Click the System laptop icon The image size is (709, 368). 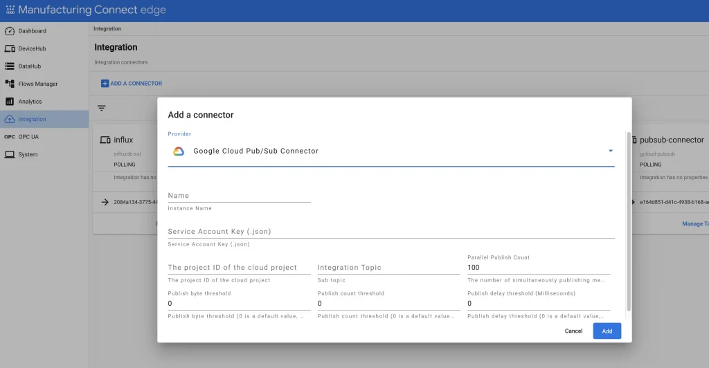pos(10,154)
